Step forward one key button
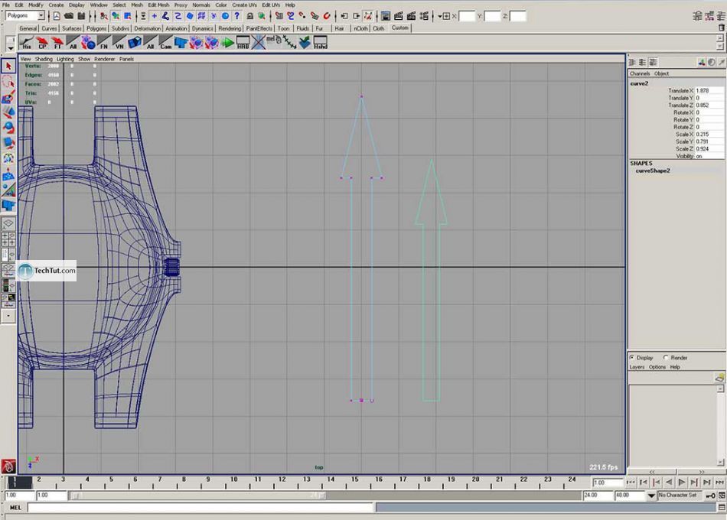The width and height of the screenshot is (727, 520). (693, 483)
